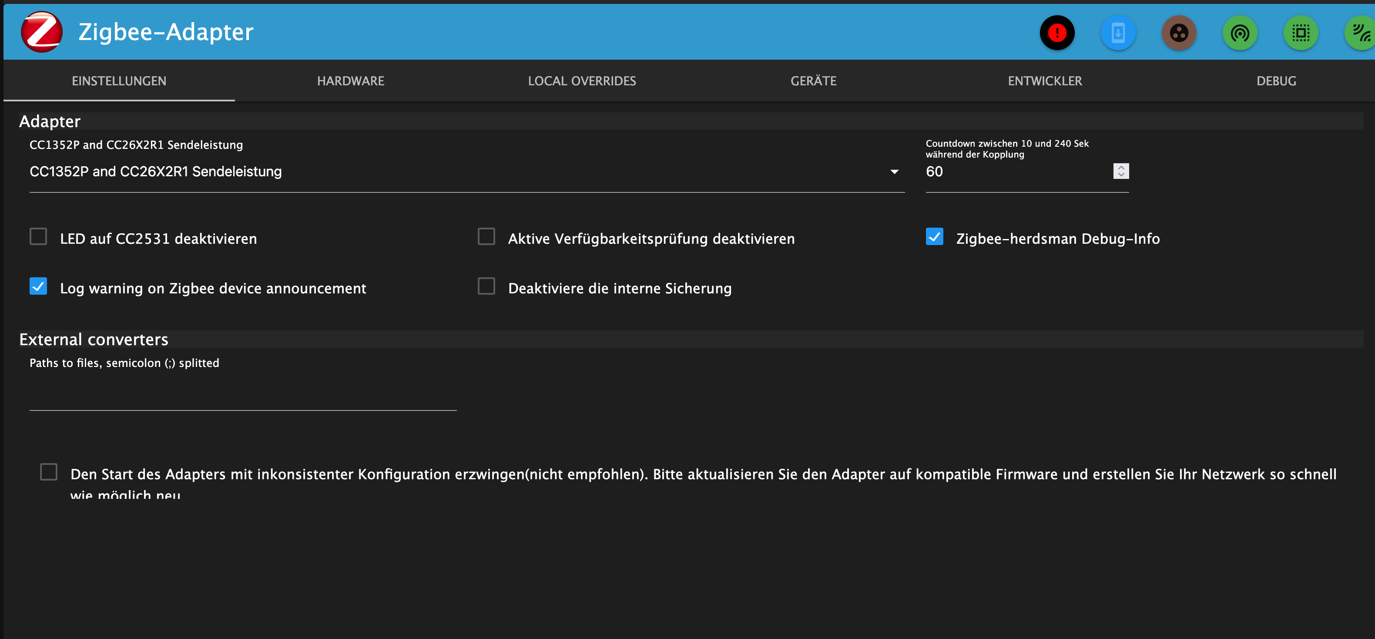
Task: Click the red Zigbee logo
Action: [42, 32]
